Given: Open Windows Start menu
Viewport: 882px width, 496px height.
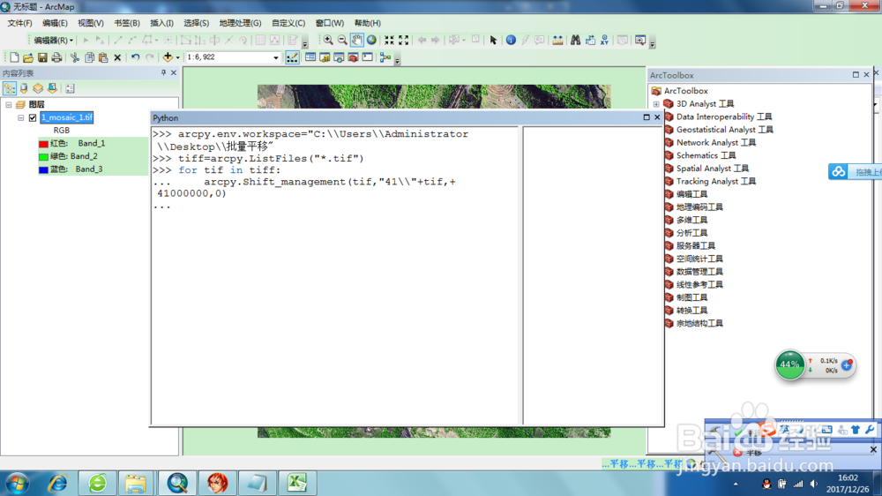Looking at the screenshot, I should tap(18, 483).
